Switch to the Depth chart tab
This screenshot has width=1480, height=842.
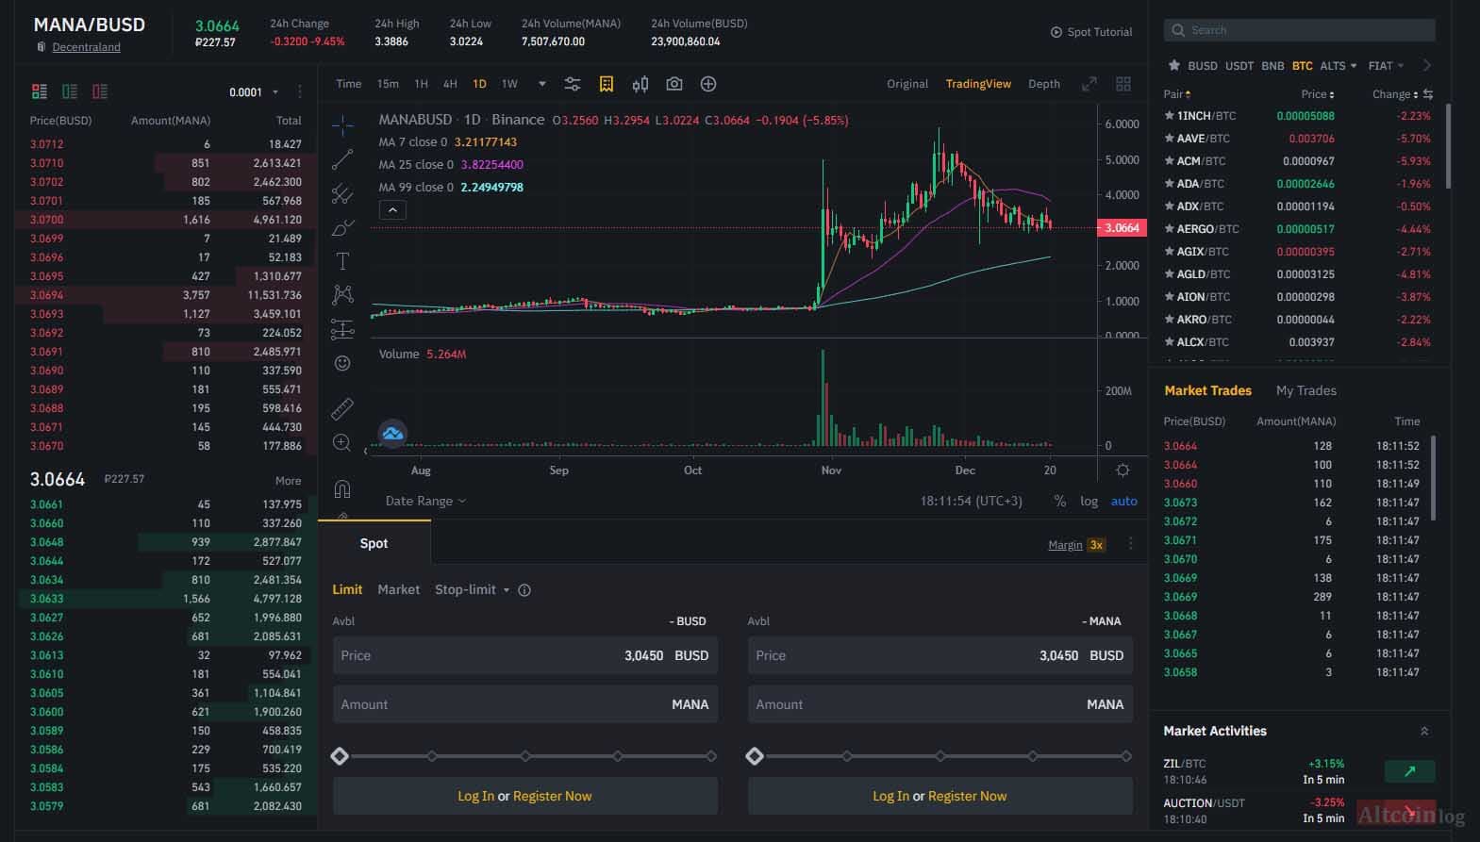tap(1044, 84)
